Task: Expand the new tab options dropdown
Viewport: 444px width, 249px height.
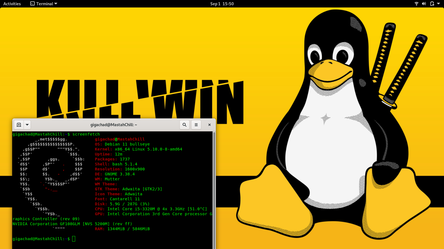Action: pos(27,125)
